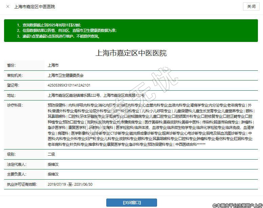Click the 关闭 button at top right
The height and width of the screenshot is (208, 263).
click(x=251, y=6)
